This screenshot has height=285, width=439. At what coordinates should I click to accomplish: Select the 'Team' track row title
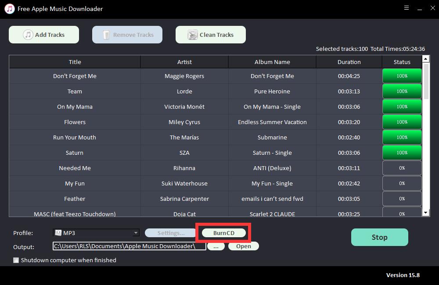(75, 92)
